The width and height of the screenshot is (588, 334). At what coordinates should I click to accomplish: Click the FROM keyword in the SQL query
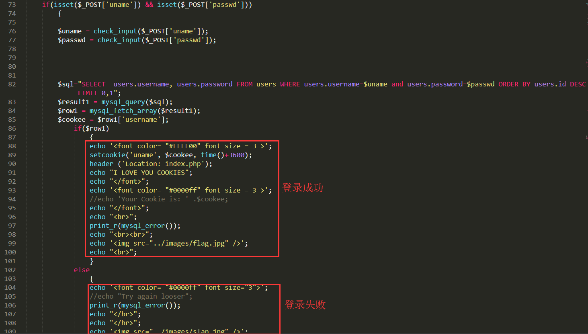244,84
